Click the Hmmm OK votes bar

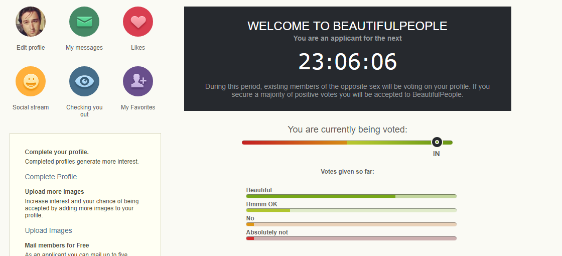[351, 210]
